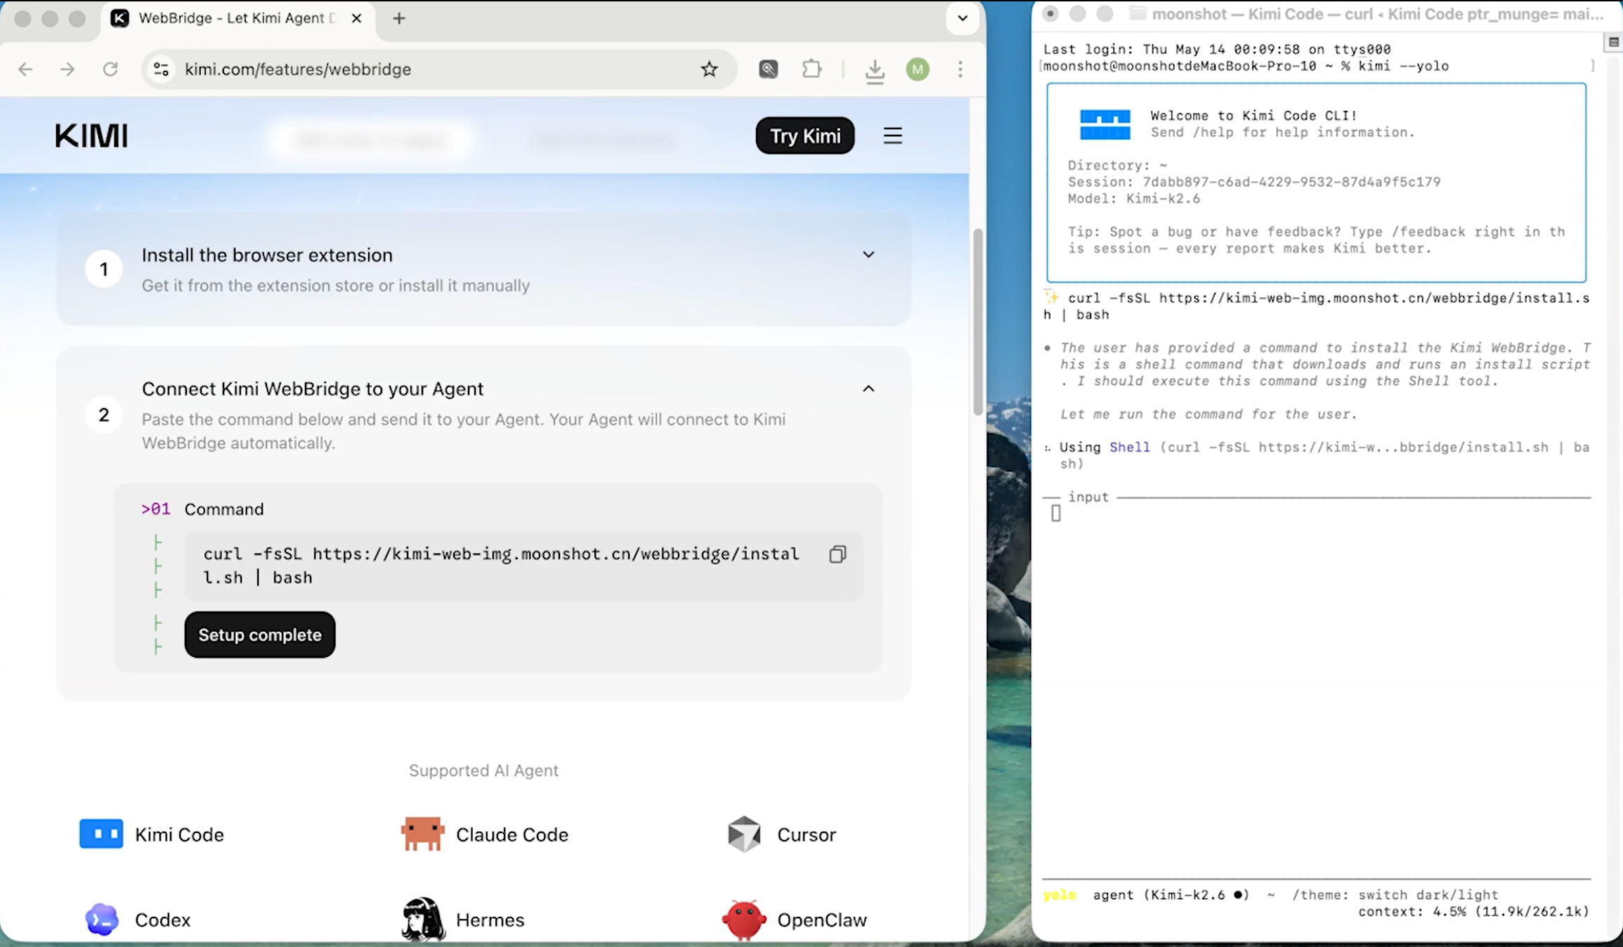The height and width of the screenshot is (947, 1623).
Task: Click the Claude Code agent icon
Action: [x=422, y=834]
